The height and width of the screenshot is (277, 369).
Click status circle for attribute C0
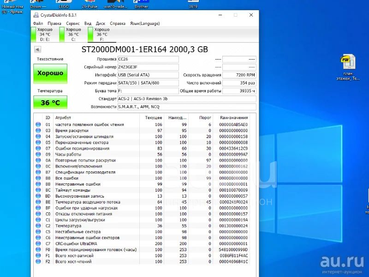(38, 214)
